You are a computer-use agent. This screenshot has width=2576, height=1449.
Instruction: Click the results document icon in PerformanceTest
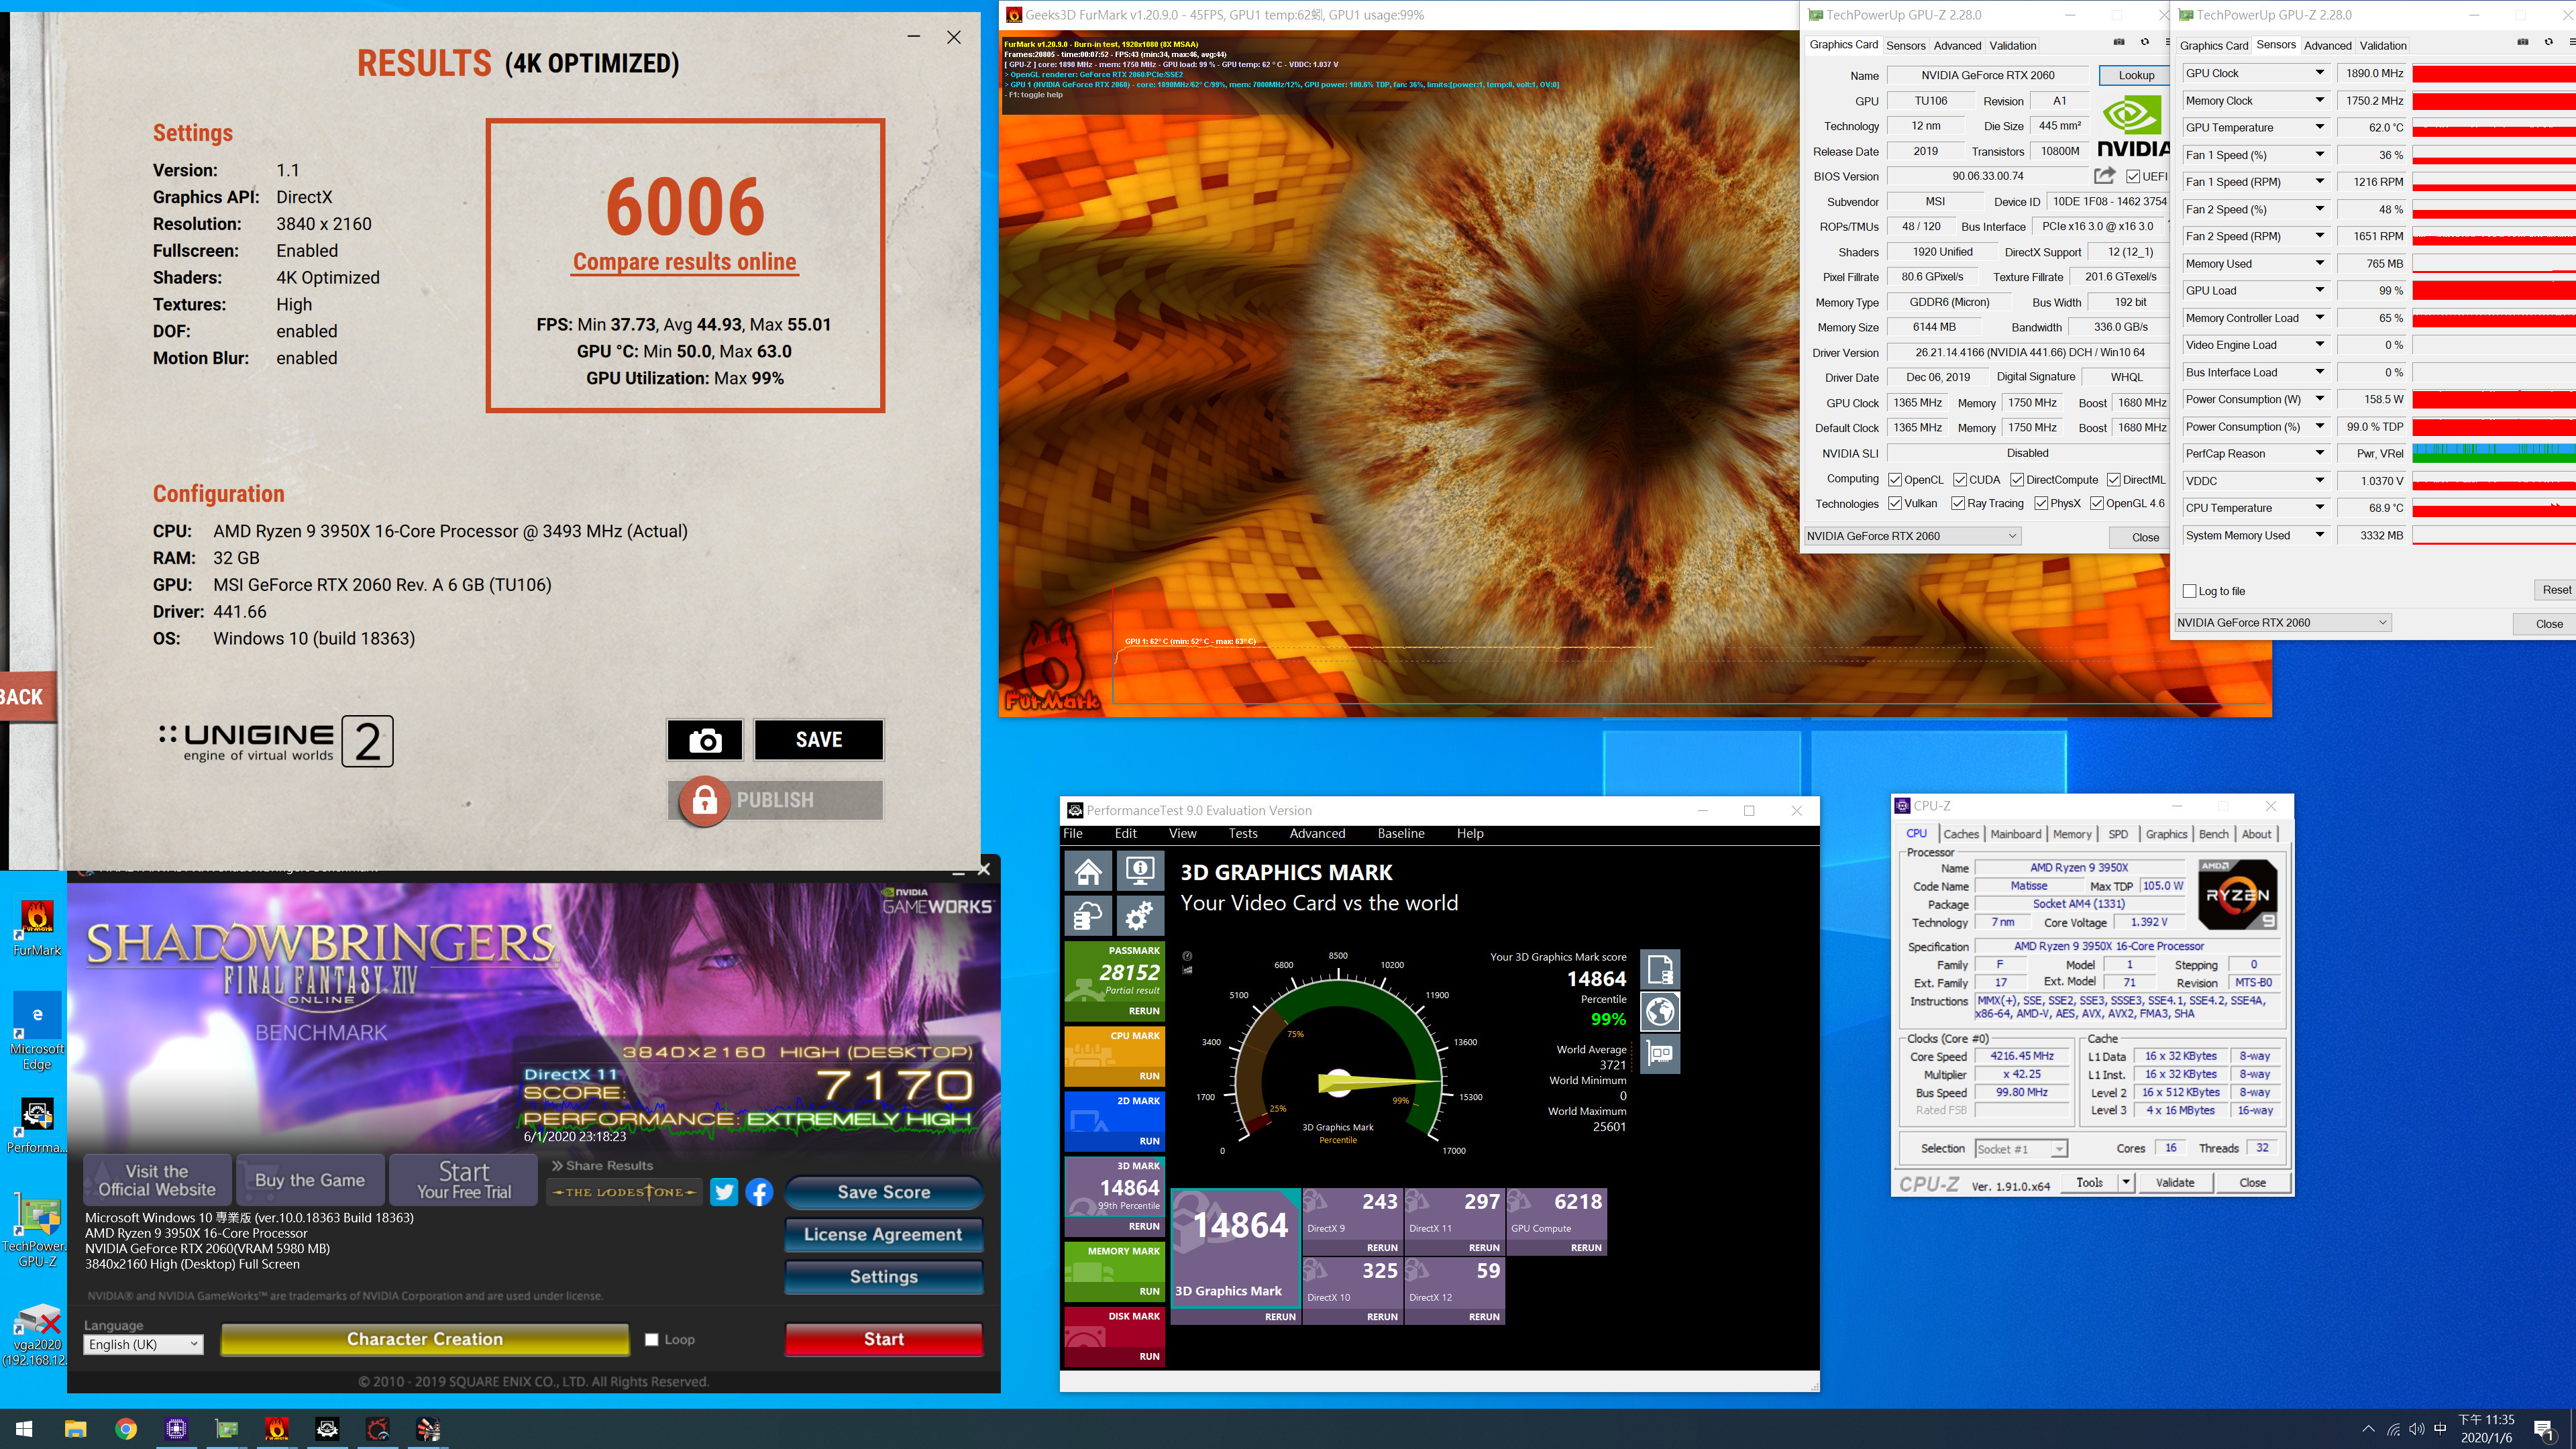click(1660, 969)
